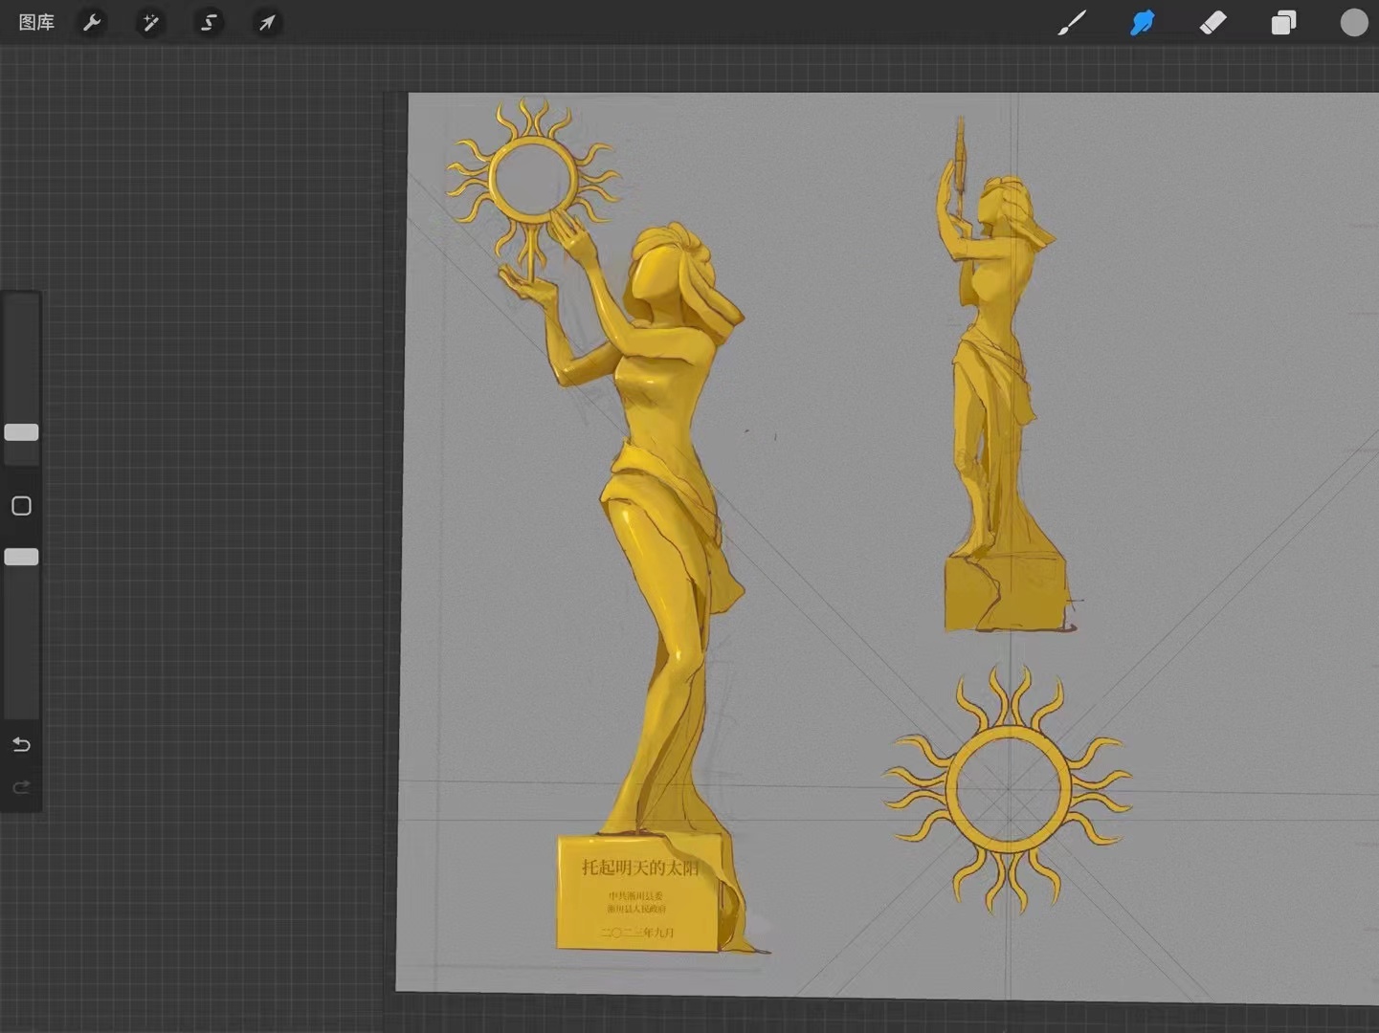Adjust the brush size slider handle
Viewport: 1379px width, 1033px height.
pyautogui.click(x=21, y=432)
